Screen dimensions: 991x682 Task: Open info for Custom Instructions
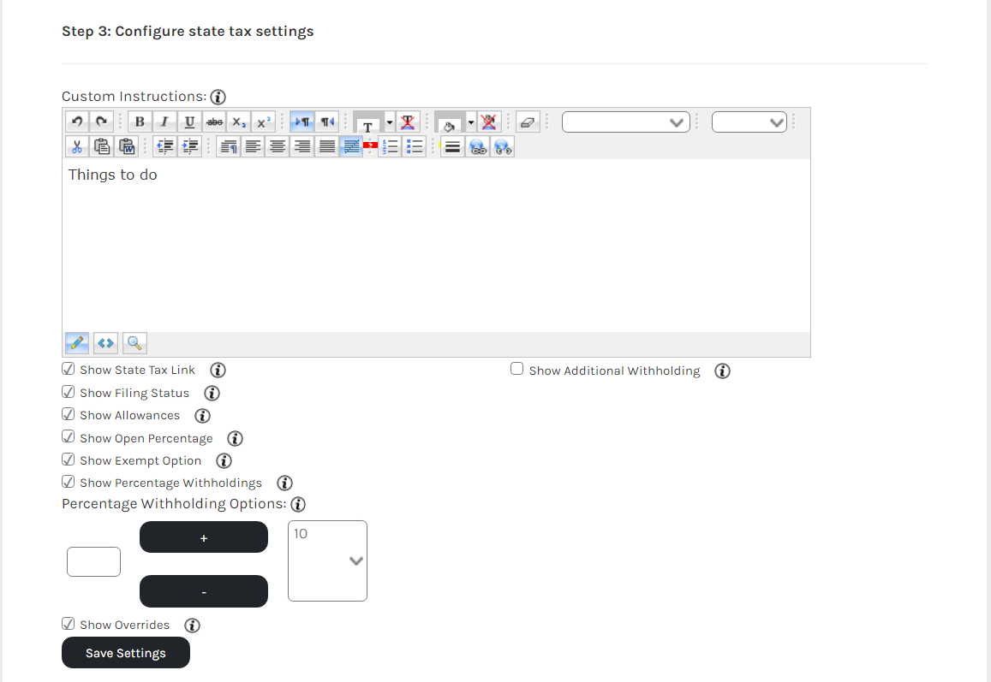218,97
